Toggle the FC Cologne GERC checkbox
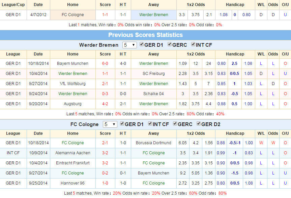 (175, 123)
